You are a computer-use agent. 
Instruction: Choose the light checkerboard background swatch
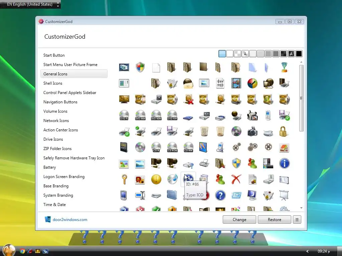[237, 54]
